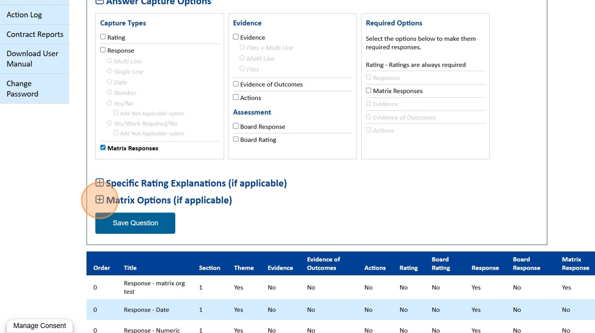Click the Evidence of Outcomes column header
Viewport: 595px width, 333px height.
tap(324, 263)
